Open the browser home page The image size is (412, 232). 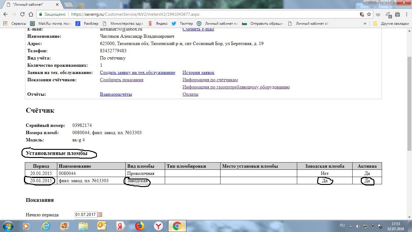pos(31,14)
